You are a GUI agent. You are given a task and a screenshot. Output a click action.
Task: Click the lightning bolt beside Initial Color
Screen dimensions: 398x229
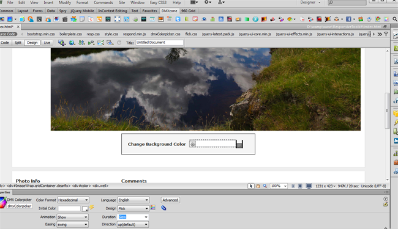[x=92, y=208]
